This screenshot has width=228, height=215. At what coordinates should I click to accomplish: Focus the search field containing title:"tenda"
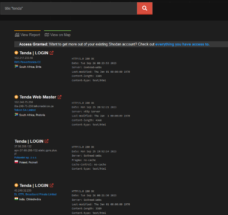(x=69, y=8)
